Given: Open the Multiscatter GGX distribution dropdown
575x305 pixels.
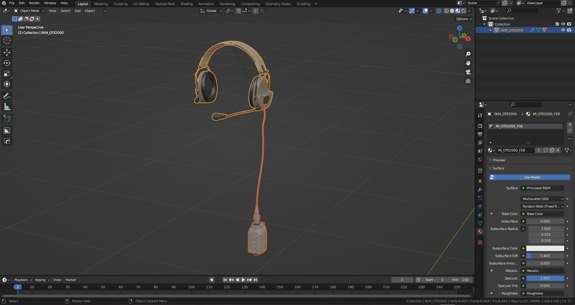Looking at the screenshot, I should [543, 199].
